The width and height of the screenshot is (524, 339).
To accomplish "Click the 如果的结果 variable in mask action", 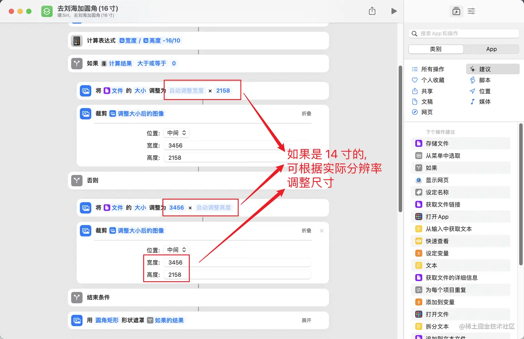I will point(166,320).
